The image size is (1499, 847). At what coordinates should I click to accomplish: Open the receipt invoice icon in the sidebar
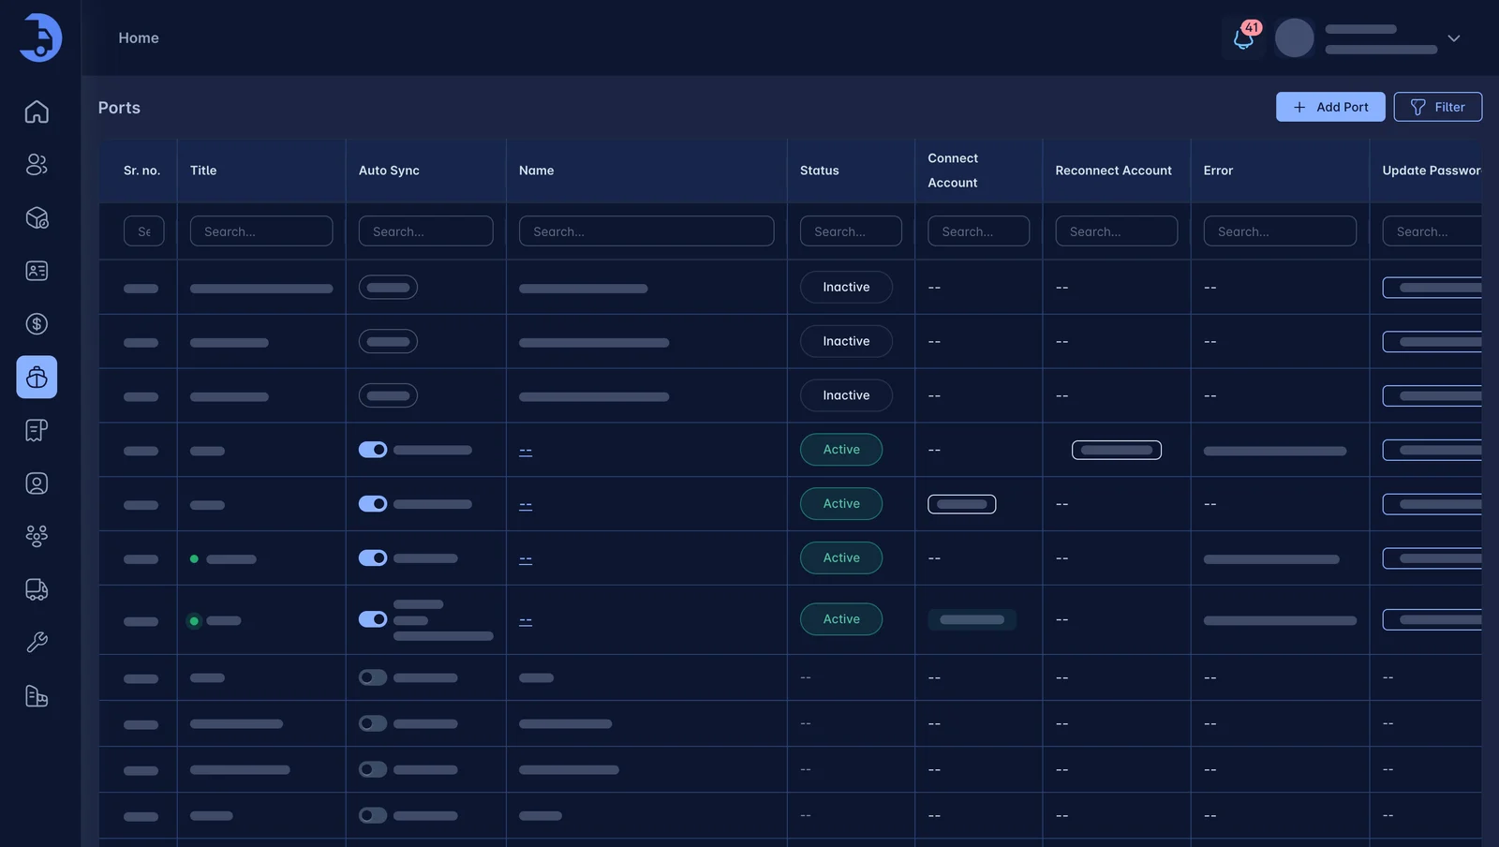point(37,430)
